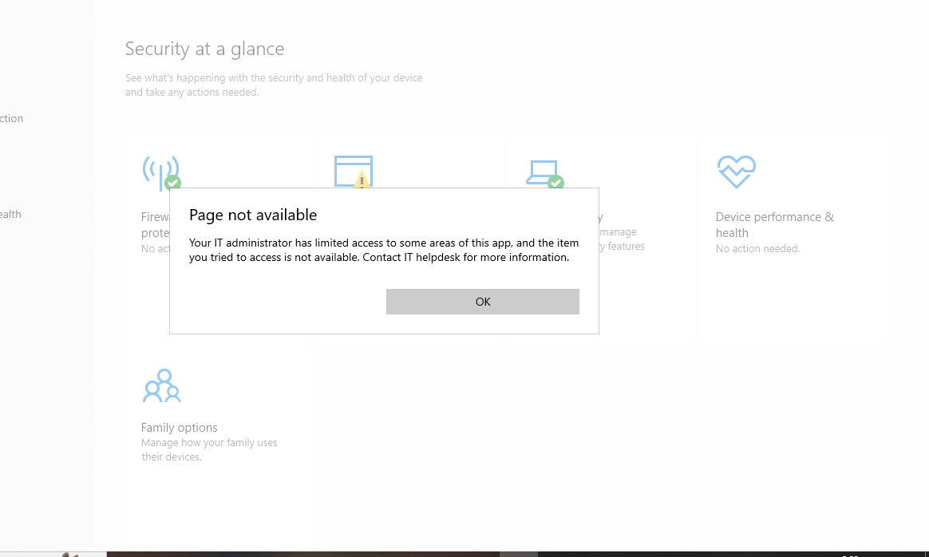929x557 pixels.
Task: Open the Firewall & network protection icon
Action: coord(161,172)
